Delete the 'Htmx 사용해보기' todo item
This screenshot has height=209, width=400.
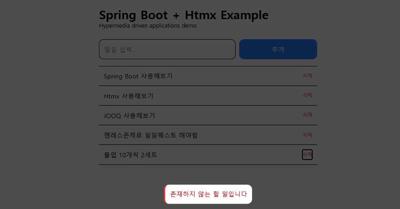coord(307,95)
